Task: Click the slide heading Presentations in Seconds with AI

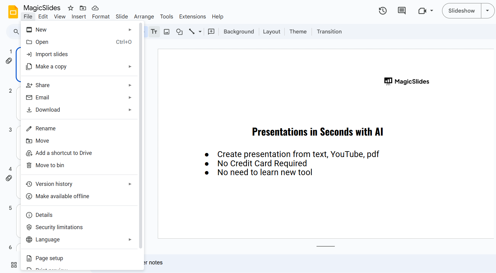Action: pyautogui.click(x=317, y=132)
